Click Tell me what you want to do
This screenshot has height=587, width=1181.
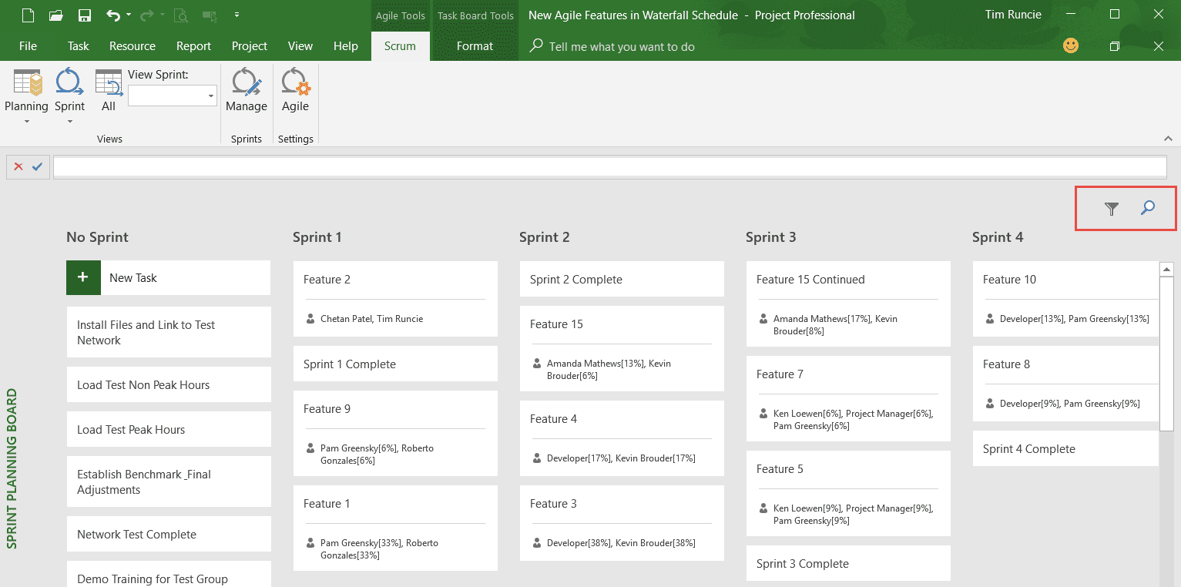point(622,46)
